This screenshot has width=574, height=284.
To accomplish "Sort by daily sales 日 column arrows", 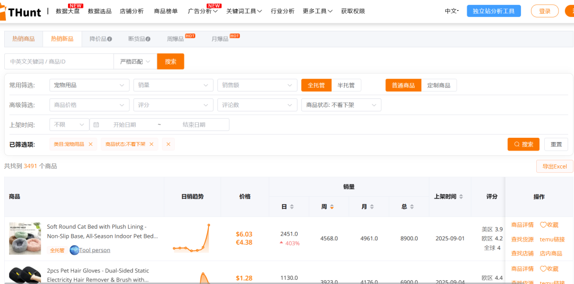I will (x=291, y=207).
